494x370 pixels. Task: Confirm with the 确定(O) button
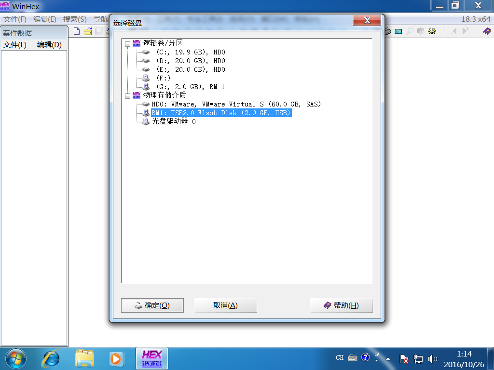(x=152, y=305)
